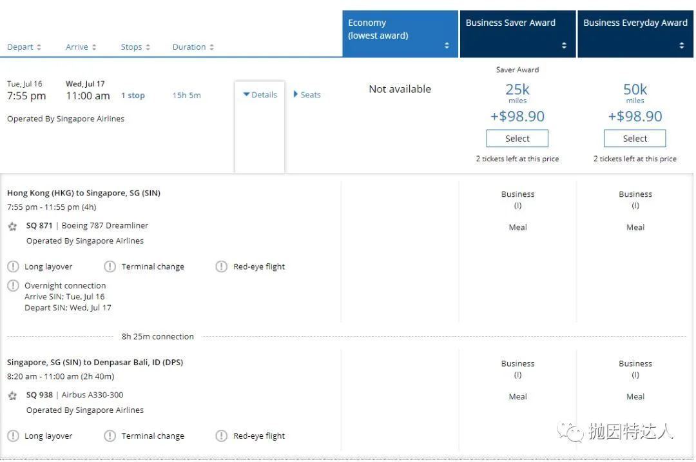Open the Business Saver Award column tab
Viewport: 696px width, 462px height.
pyautogui.click(x=517, y=34)
